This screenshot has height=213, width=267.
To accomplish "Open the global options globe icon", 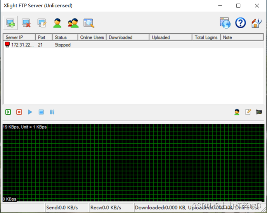I will point(225,23).
